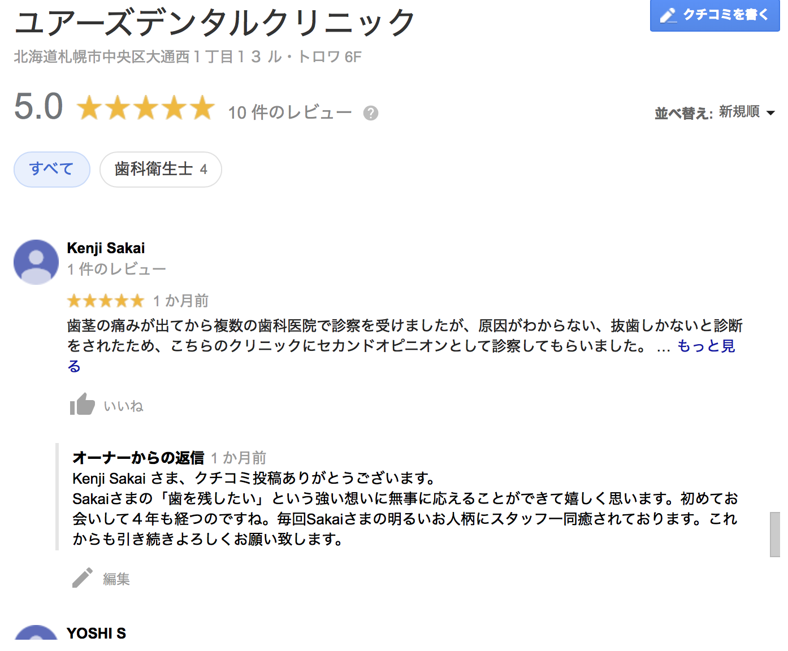Click the pencil icon on クチコミを書く button

[x=668, y=15]
